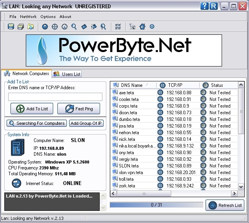Viewport: 249px width, 223px height.
Task: Sort by the Status column header
Action: pyautogui.click(x=219, y=85)
